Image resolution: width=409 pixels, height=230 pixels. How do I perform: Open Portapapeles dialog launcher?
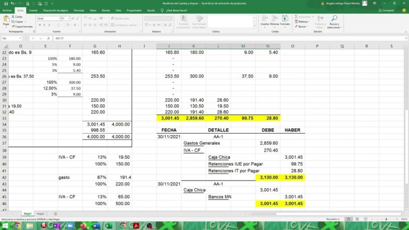[x=34, y=31]
